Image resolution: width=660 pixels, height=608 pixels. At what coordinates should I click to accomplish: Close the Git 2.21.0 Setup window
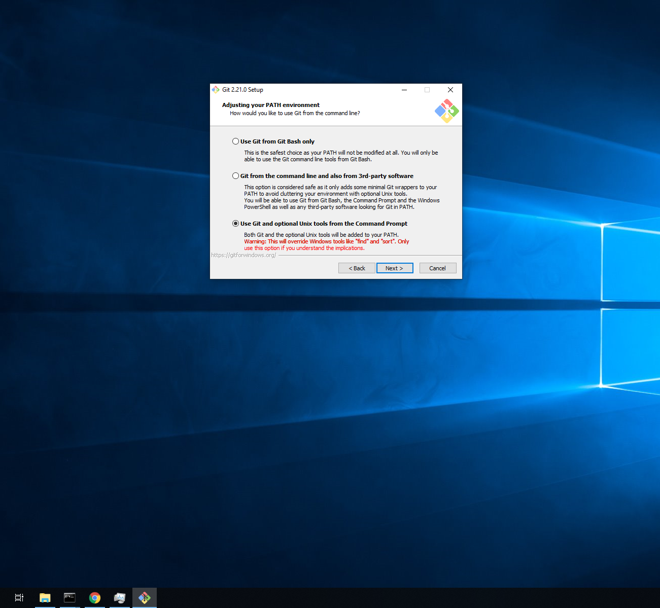pos(450,90)
